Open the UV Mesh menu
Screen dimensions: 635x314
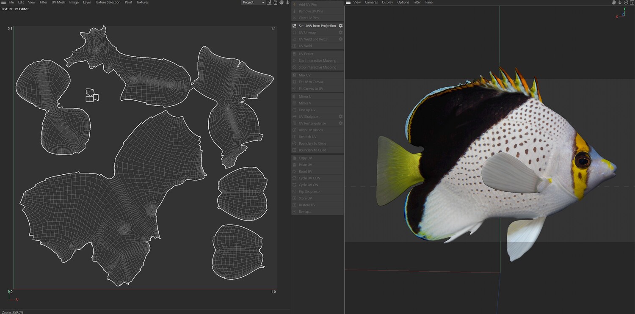point(58,3)
